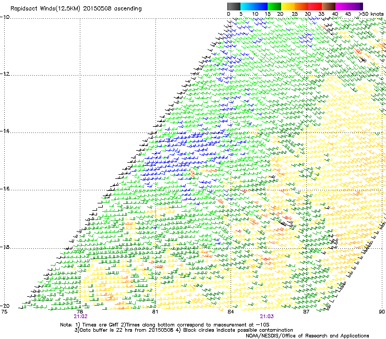Click the gray 0-5 knots legend swatch
The image size is (386, 339).
(x=234, y=6)
